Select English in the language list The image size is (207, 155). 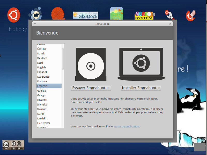(41, 68)
